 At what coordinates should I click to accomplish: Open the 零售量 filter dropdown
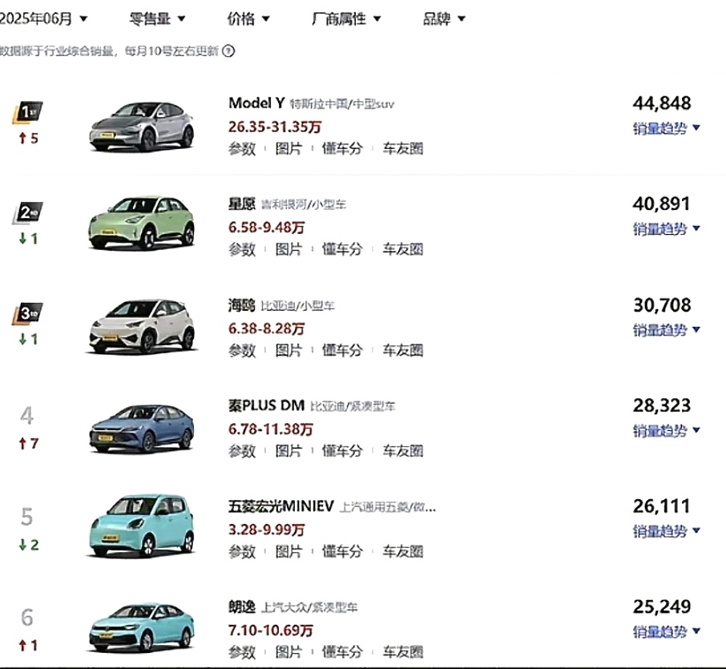pyautogui.click(x=157, y=18)
